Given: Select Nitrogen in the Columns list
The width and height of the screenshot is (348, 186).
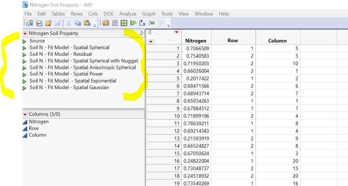Looking at the screenshot, I should point(39,122).
